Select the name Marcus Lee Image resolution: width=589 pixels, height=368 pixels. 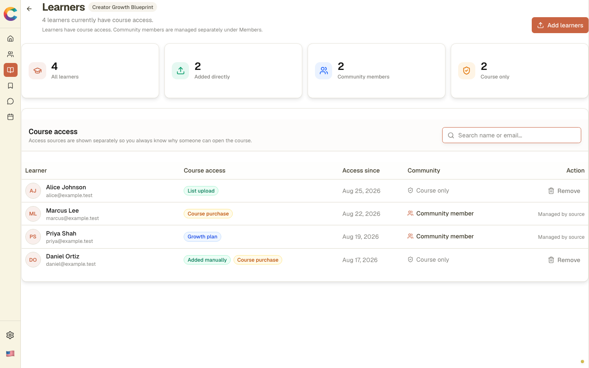[62, 211]
